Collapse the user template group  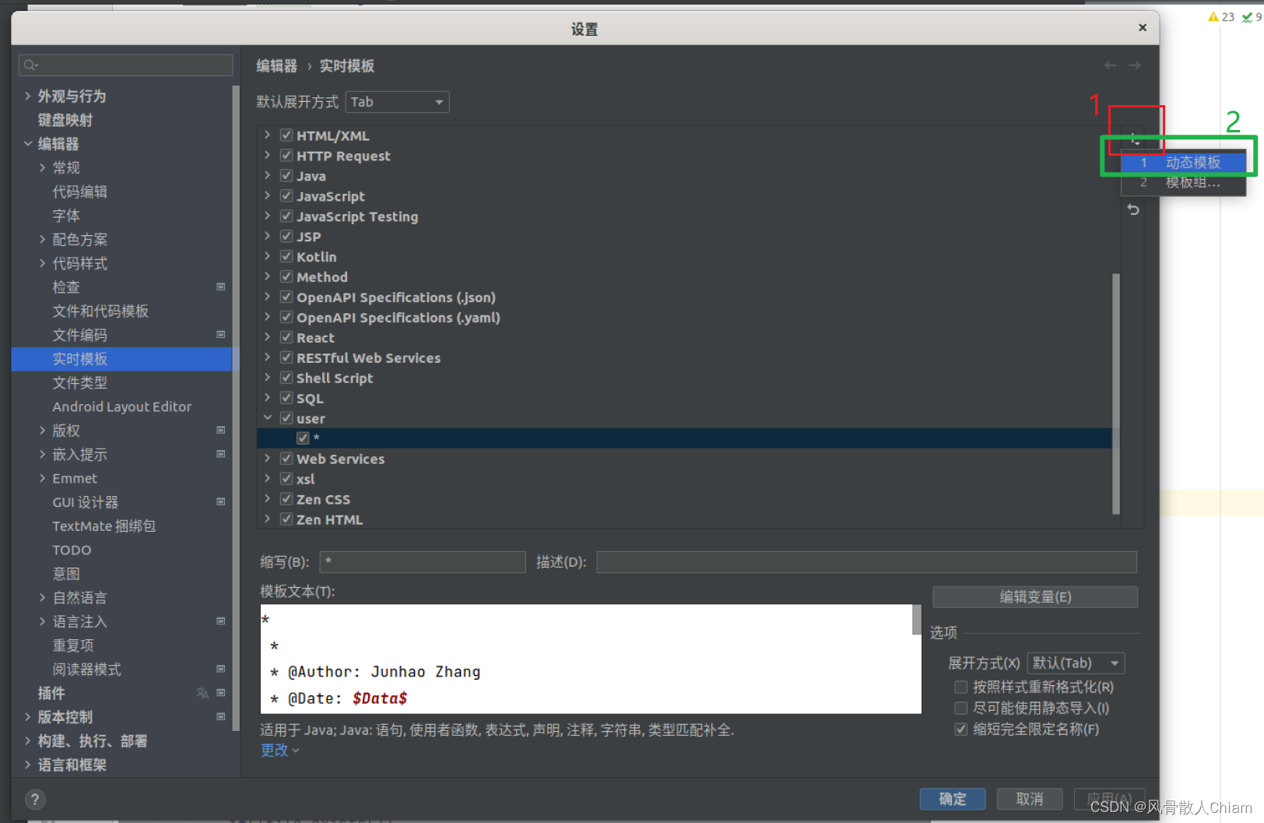[267, 418]
